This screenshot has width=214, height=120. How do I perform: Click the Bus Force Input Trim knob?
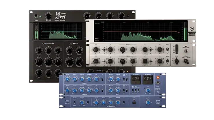point(49,16)
